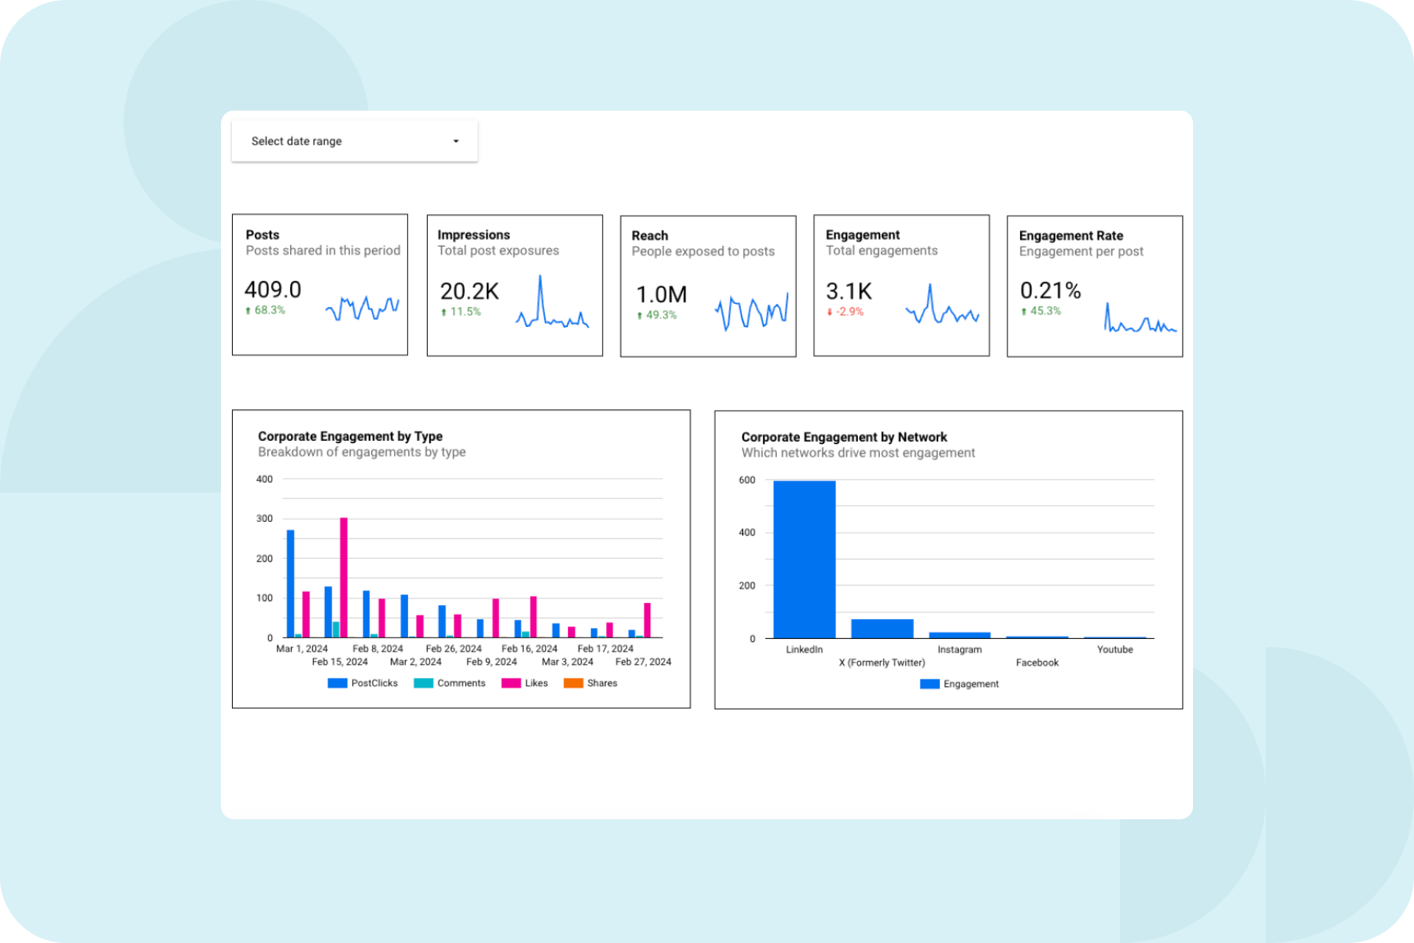The height and width of the screenshot is (943, 1414).
Task: Toggle PostClicks legend swatch
Action: [337, 683]
